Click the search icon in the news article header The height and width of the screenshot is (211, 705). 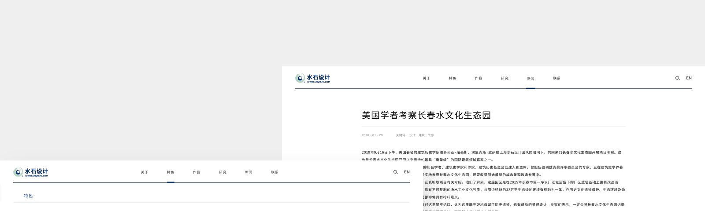(677, 78)
